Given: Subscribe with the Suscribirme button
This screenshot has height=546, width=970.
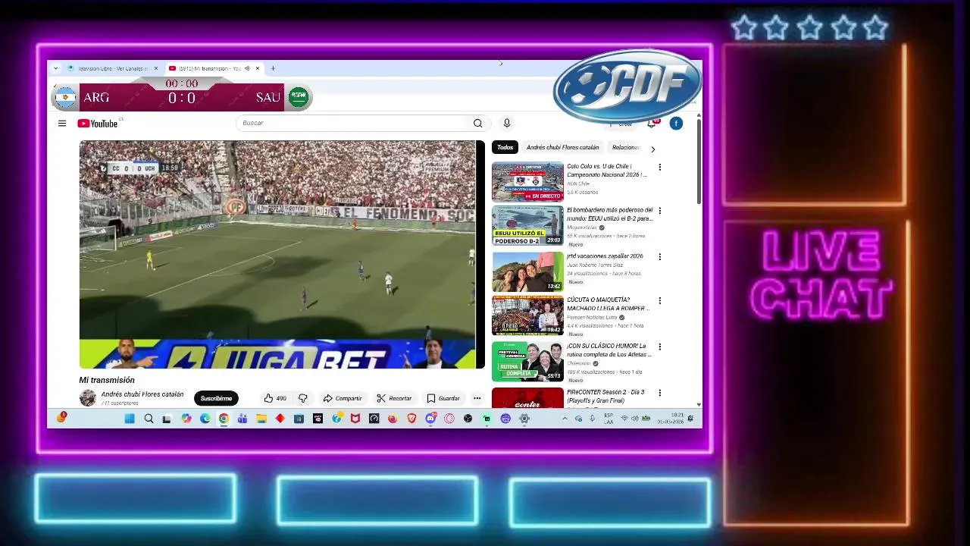Looking at the screenshot, I should coord(216,398).
